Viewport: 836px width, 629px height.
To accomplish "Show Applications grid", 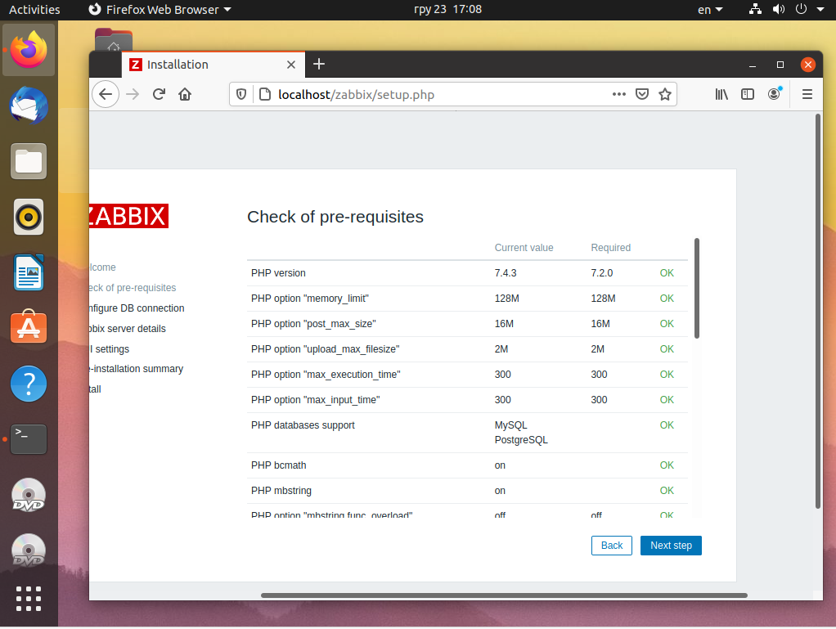I will click(29, 599).
